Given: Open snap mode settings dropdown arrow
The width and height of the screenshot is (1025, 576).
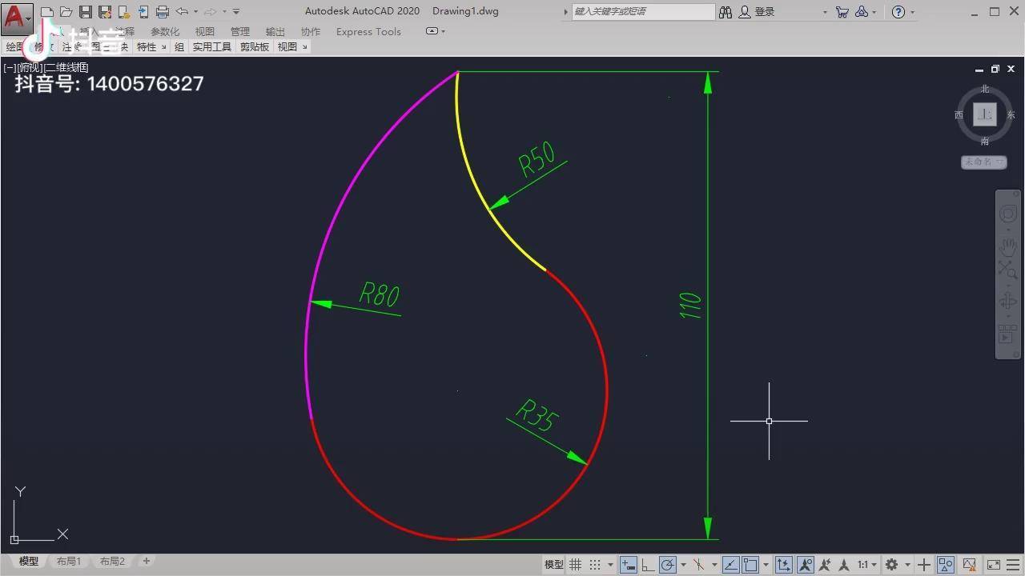Looking at the screenshot, I should click(611, 565).
